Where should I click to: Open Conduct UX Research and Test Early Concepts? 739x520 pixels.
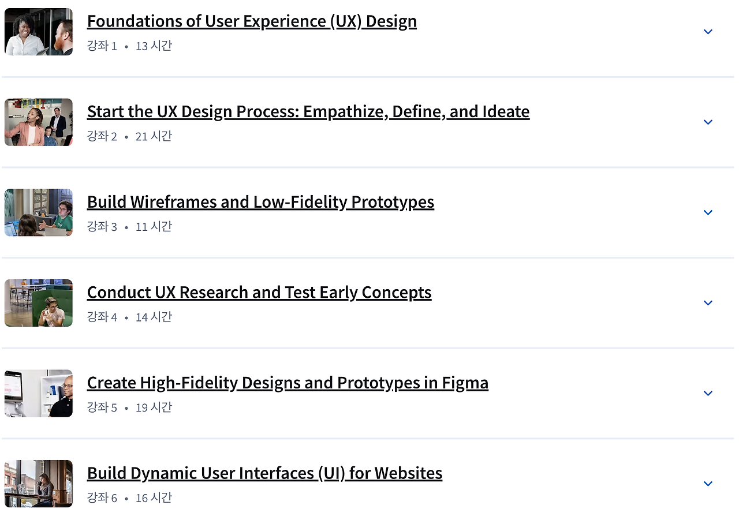[x=259, y=293]
